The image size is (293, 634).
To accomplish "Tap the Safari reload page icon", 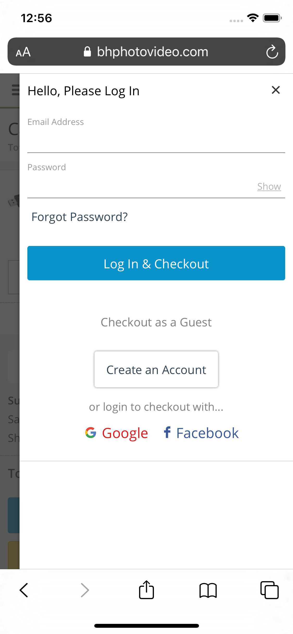I will pyautogui.click(x=272, y=52).
